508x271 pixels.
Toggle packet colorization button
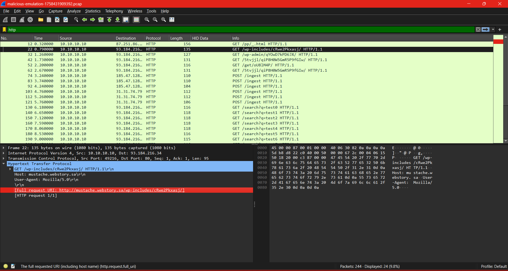click(x=136, y=20)
